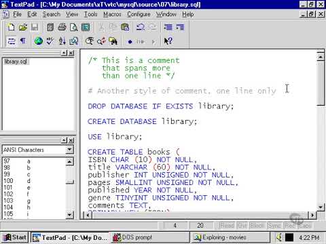Start macro recording with the dot icon

130,41
